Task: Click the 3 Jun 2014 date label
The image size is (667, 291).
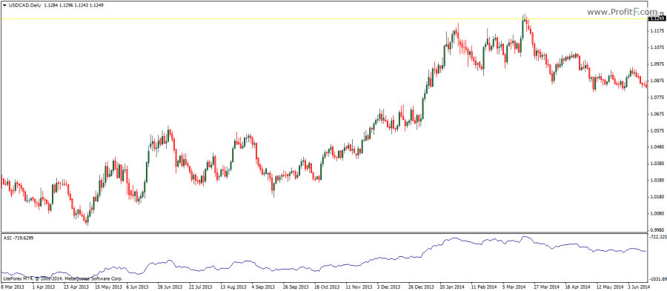Action: (x=638, y=287)
